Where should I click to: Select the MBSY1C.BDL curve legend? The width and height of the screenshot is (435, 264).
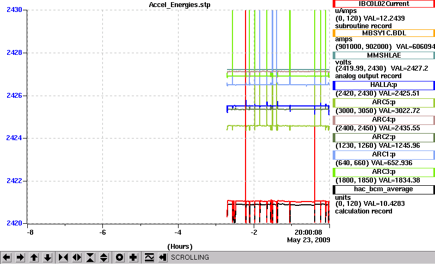point(384,33)
